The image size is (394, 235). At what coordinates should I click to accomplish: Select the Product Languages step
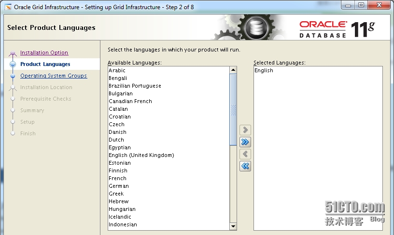[x=45, y=64]
